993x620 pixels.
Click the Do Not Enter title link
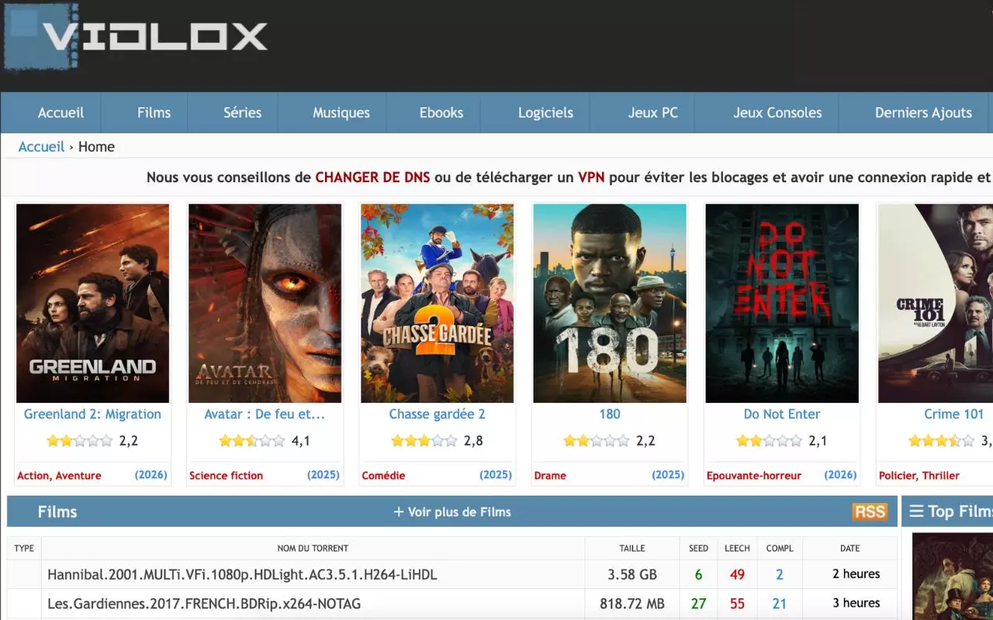click(782, 415)
